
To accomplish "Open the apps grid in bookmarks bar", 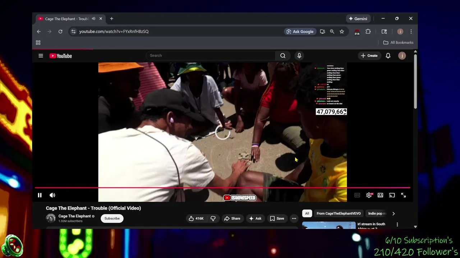I will (x=38, y=43).
